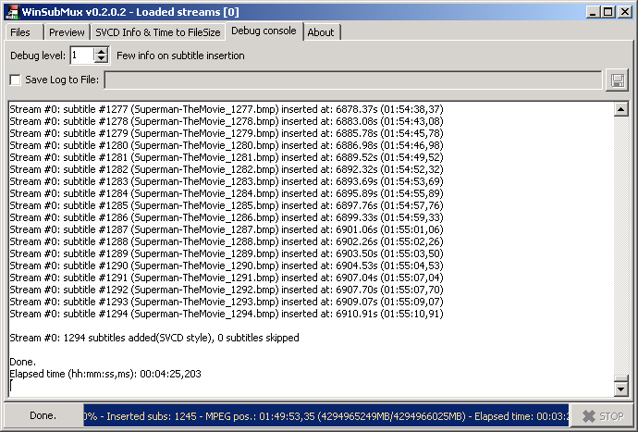Screen dimensions: 638x432
Task: Click the log scrollbar down arrow
Action: point(621,389)
